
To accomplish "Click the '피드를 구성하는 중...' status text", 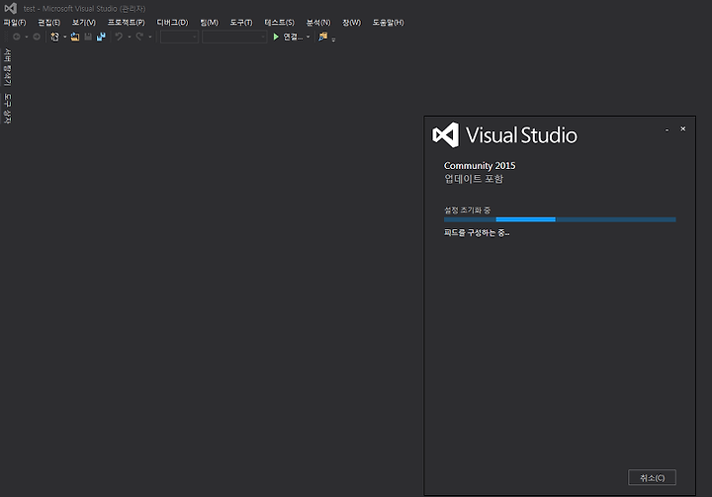I will click(477, 233).
